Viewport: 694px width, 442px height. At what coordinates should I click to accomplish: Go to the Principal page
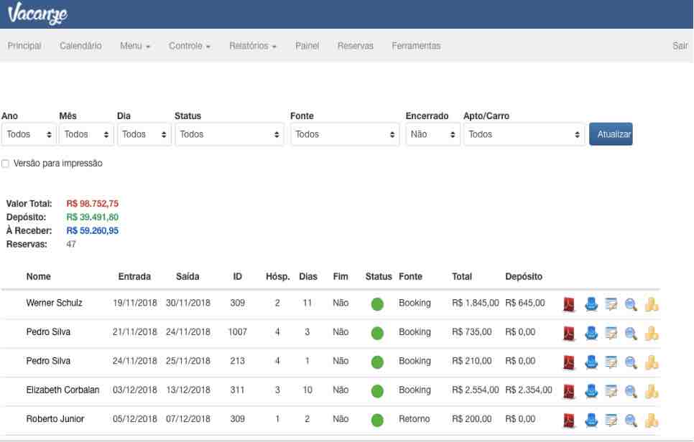click(24, 46)
